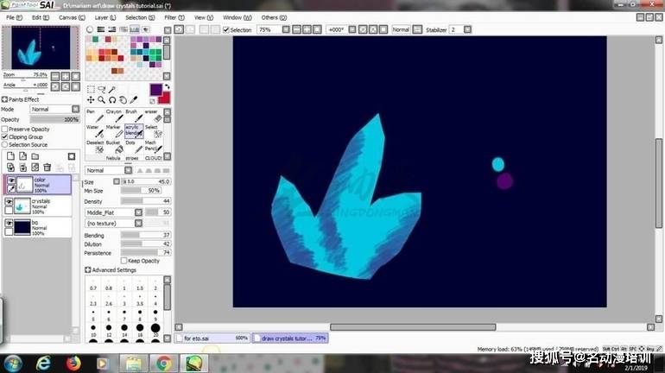Toggle the Keep Opacity checkbox
The image size is (665, 373).
coord(124,260)
